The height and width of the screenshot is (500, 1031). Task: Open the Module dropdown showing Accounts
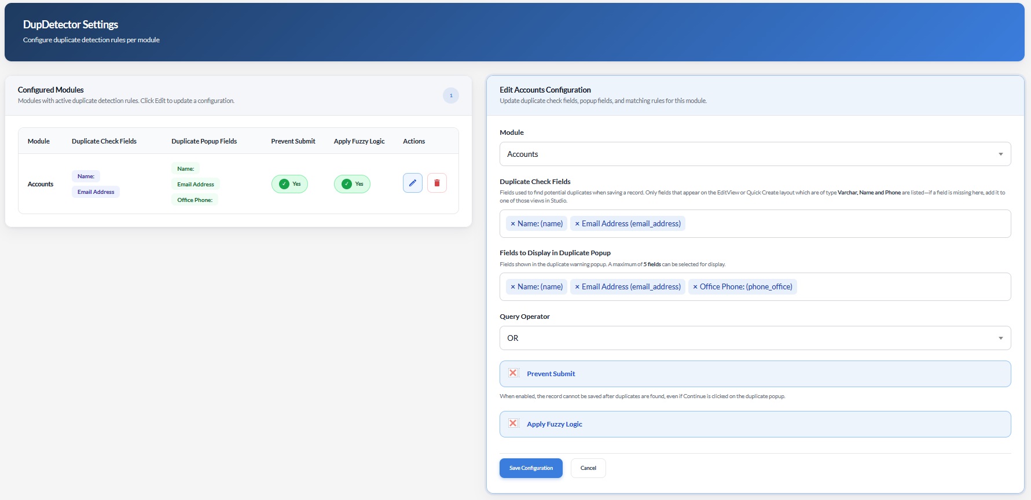pyautogui.click(x=755, y=154)
